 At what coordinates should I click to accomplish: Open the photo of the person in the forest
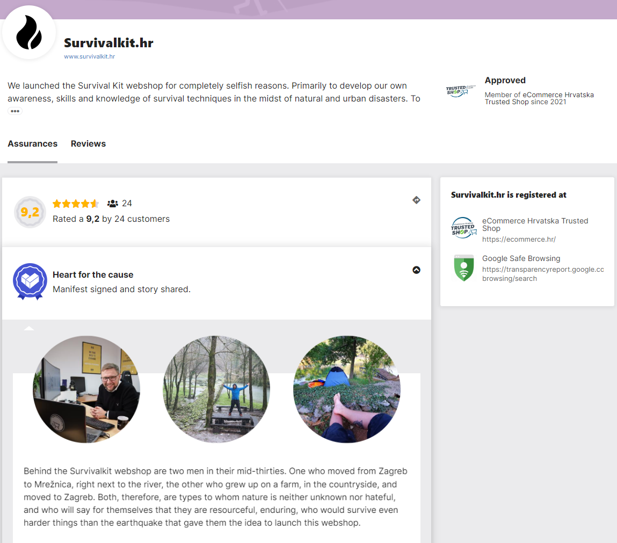(x=216, y=389)
